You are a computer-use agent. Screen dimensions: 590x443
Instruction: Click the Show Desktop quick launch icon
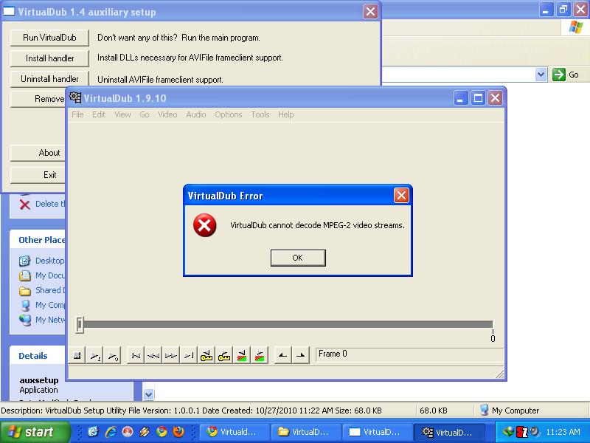click(x=94, y=432)
